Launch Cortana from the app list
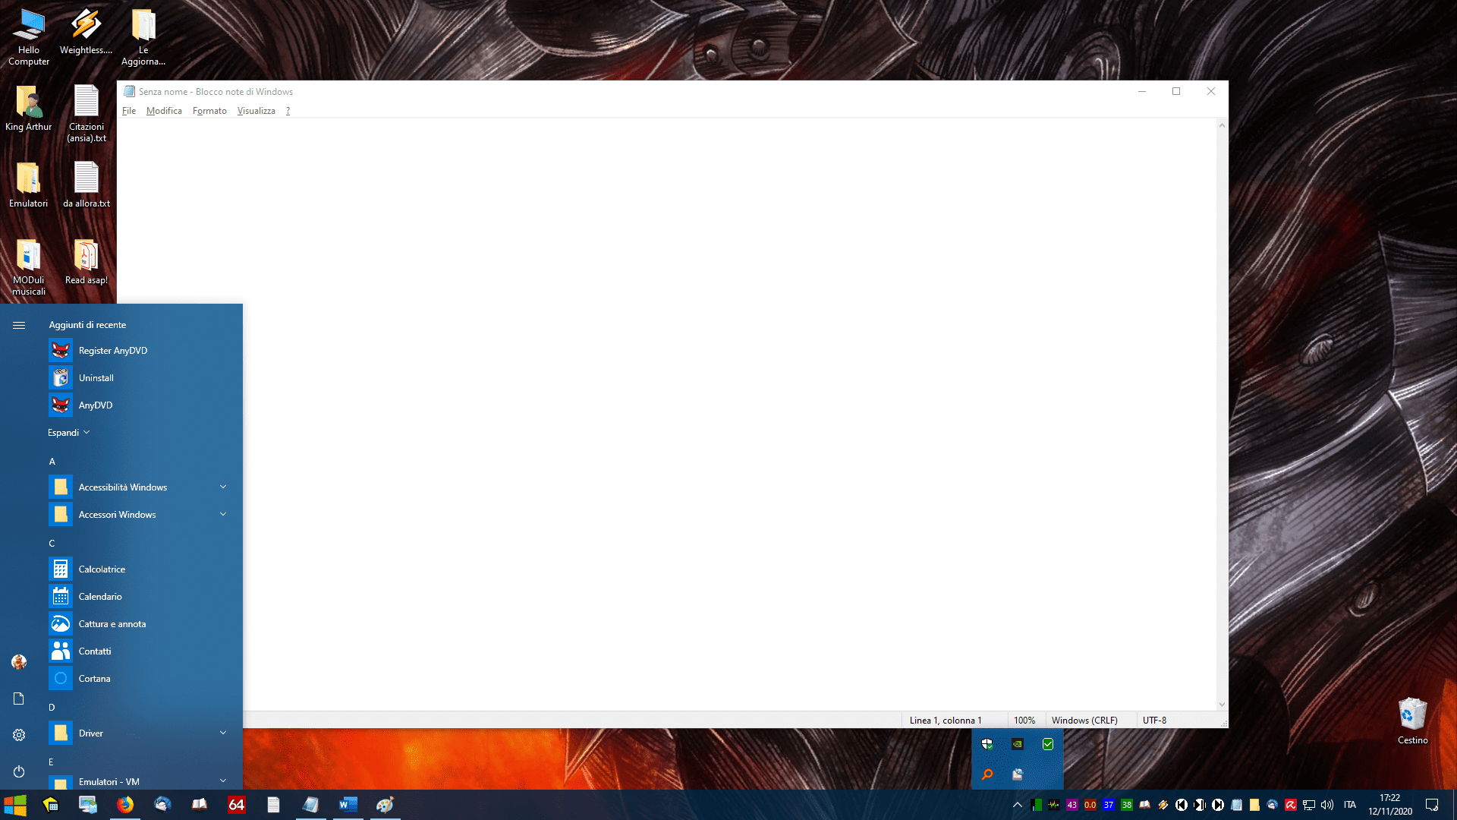The width and height of the screenshot is (1457, 820). coord(94,679)
